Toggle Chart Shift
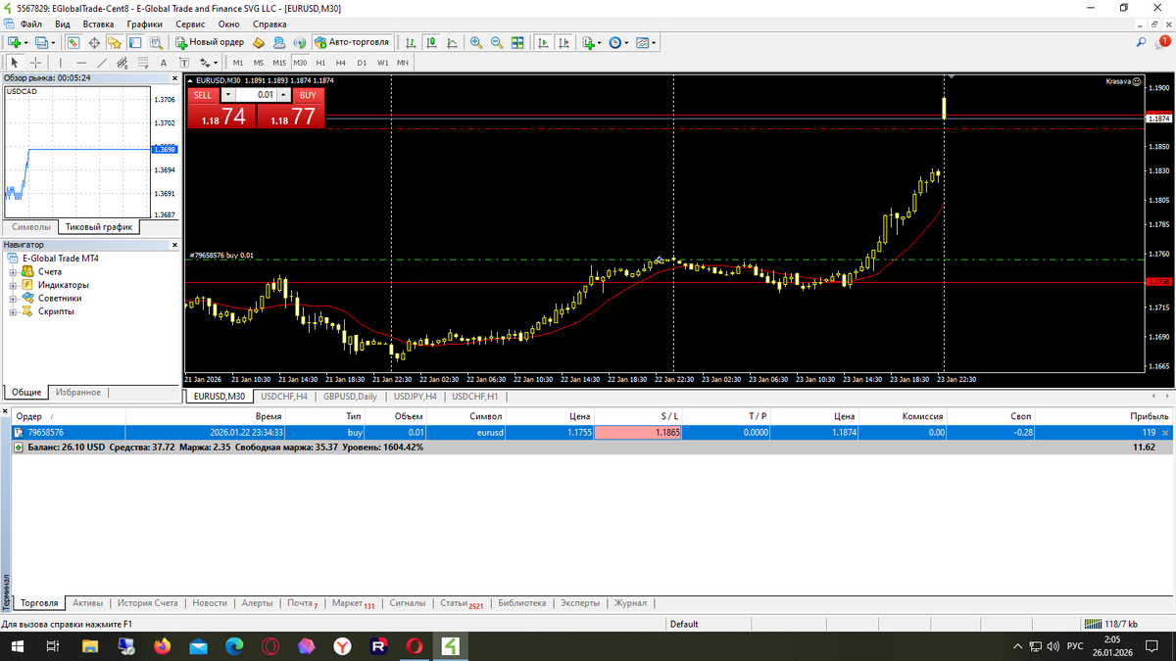This screenshot has width=1176, height=661. click(563, 42)
